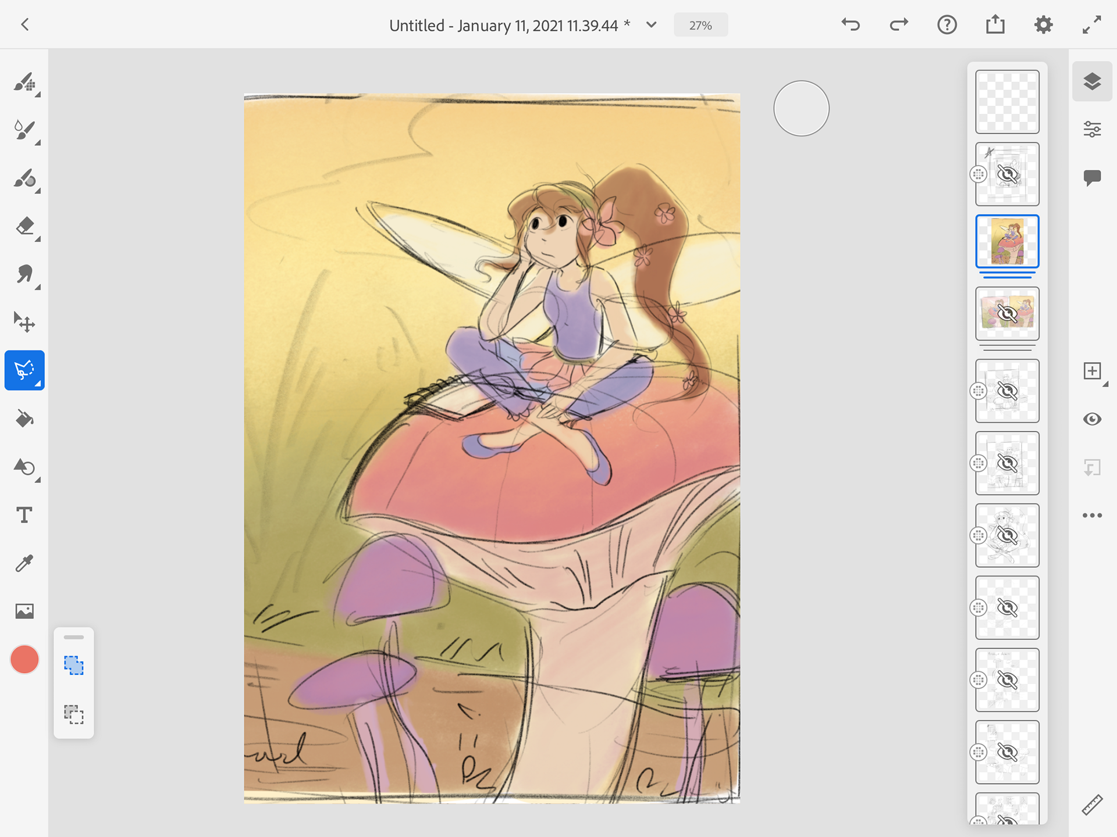The image size is (1117, 837).
Task: Select the Eraser tool
Action: click(24, 226)
